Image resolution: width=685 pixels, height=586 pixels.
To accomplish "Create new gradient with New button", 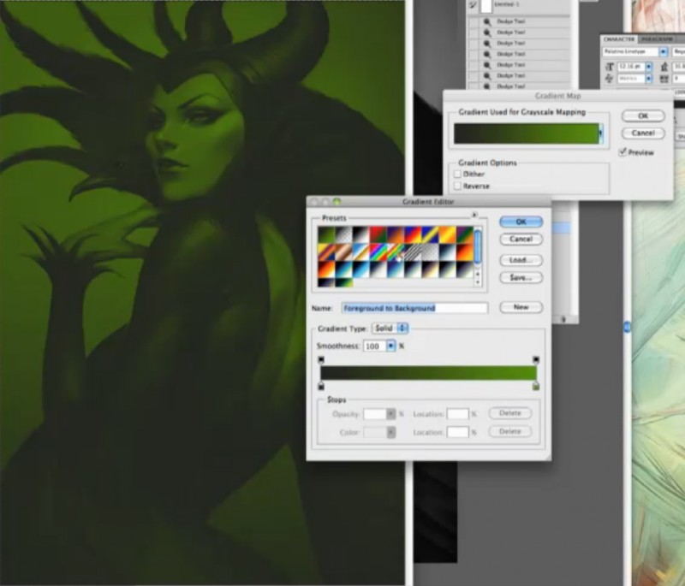I will coord(521,307).
